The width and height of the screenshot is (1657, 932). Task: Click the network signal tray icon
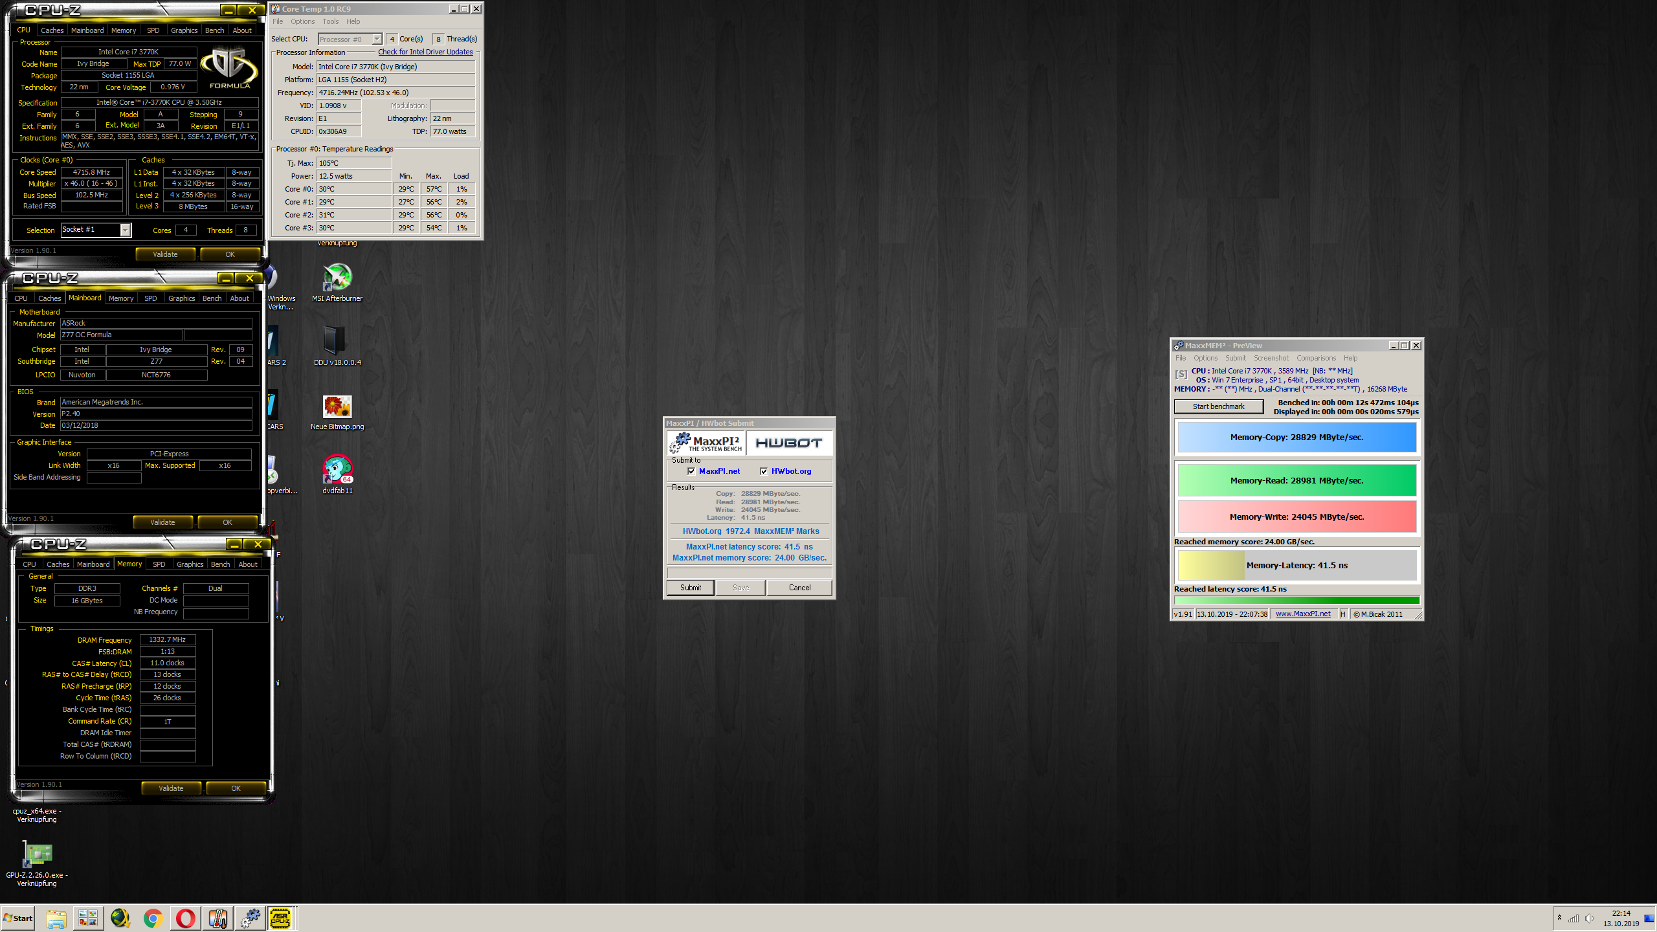tap(1574, 918)
